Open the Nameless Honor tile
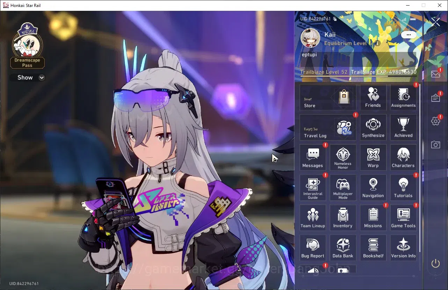The width and height of the screenshot is (448, 290). click(343, 158)
